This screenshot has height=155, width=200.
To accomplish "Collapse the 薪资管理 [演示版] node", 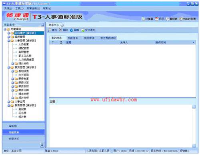I will coord(9,67).
